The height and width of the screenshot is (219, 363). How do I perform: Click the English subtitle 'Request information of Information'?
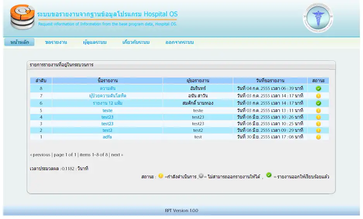[x=107, y=24]
